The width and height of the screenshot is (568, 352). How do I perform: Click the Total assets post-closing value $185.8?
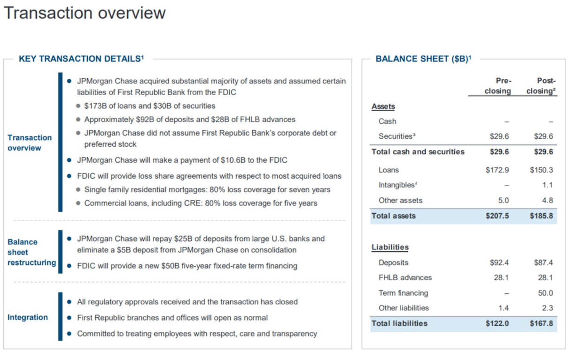point(541,216)
